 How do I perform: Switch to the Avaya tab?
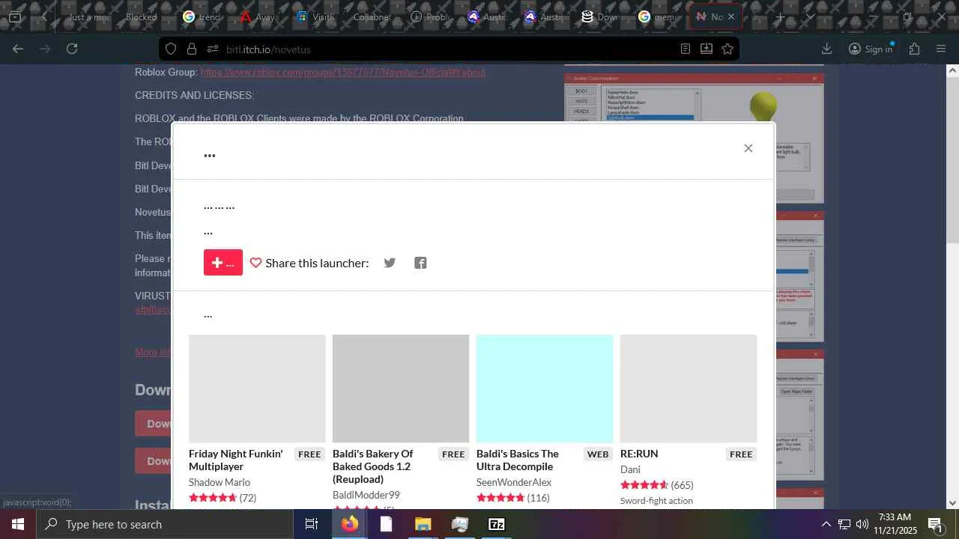[258, 16]
